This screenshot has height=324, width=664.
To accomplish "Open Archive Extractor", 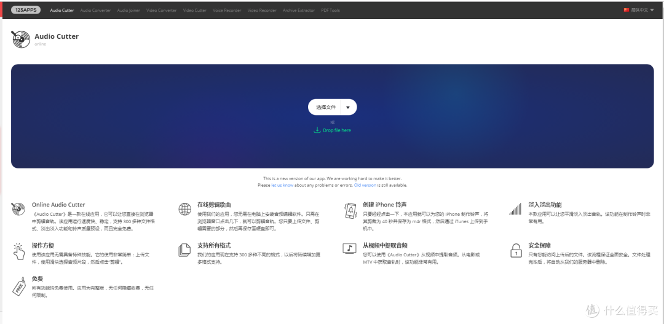I will [299, 10].
